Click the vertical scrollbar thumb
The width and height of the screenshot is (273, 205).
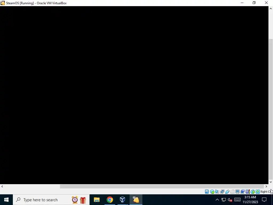click(x=271, y=109)
